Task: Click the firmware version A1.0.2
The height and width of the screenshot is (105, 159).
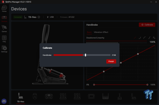Action: coord(71,17)
